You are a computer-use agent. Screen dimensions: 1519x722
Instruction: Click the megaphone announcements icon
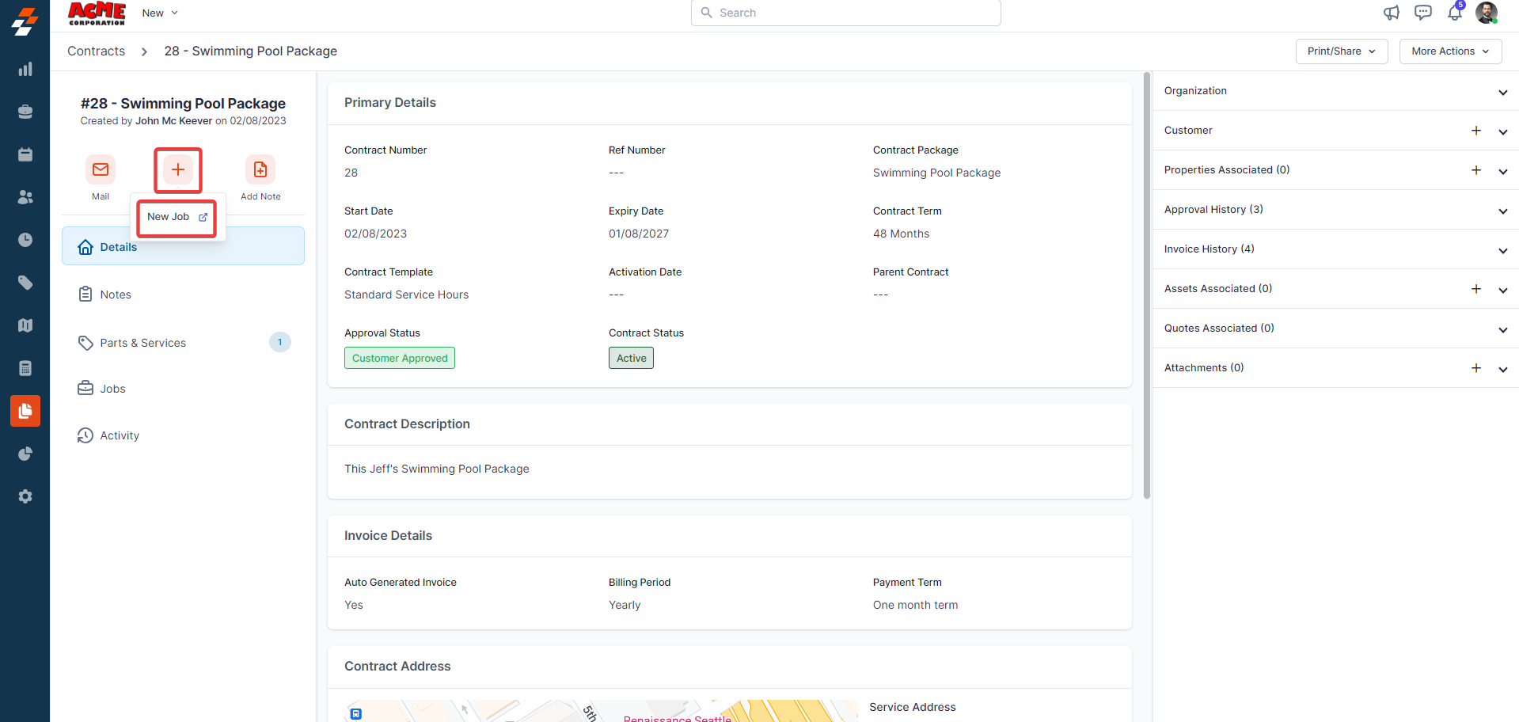click(x=1391, y=13)
